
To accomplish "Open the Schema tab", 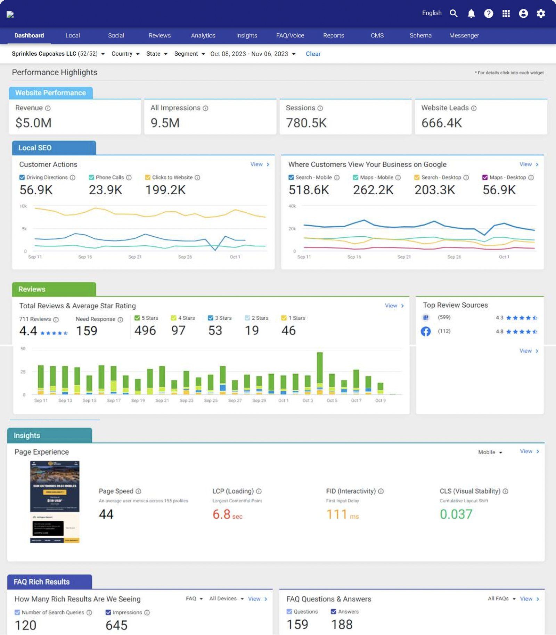I will (420, 35).
